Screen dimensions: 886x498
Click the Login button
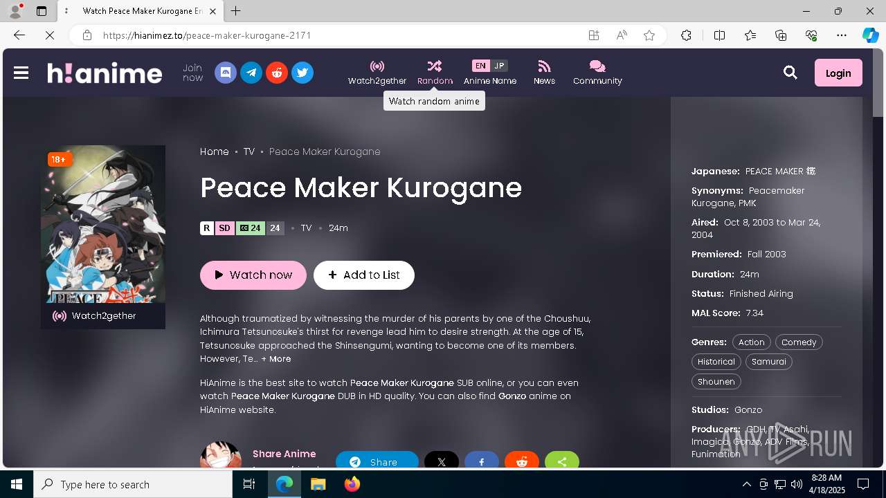(x=838, y=73)
